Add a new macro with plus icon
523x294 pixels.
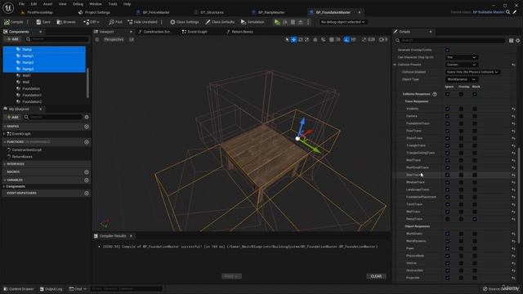tap(87, 172)
